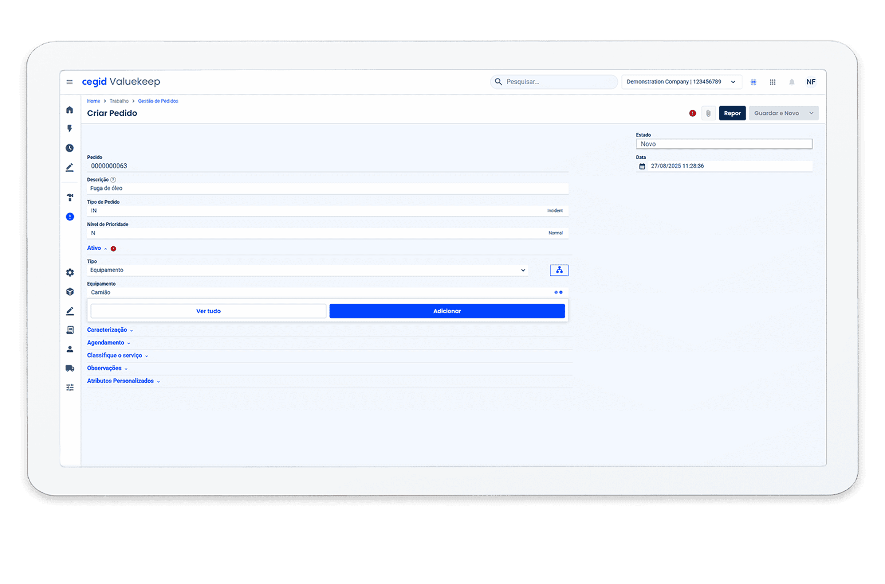Open the Guardar e Novo dropdown arrow
Image resolution: width=885 pixels, height=584 pixels.
(x=811, y=113)
